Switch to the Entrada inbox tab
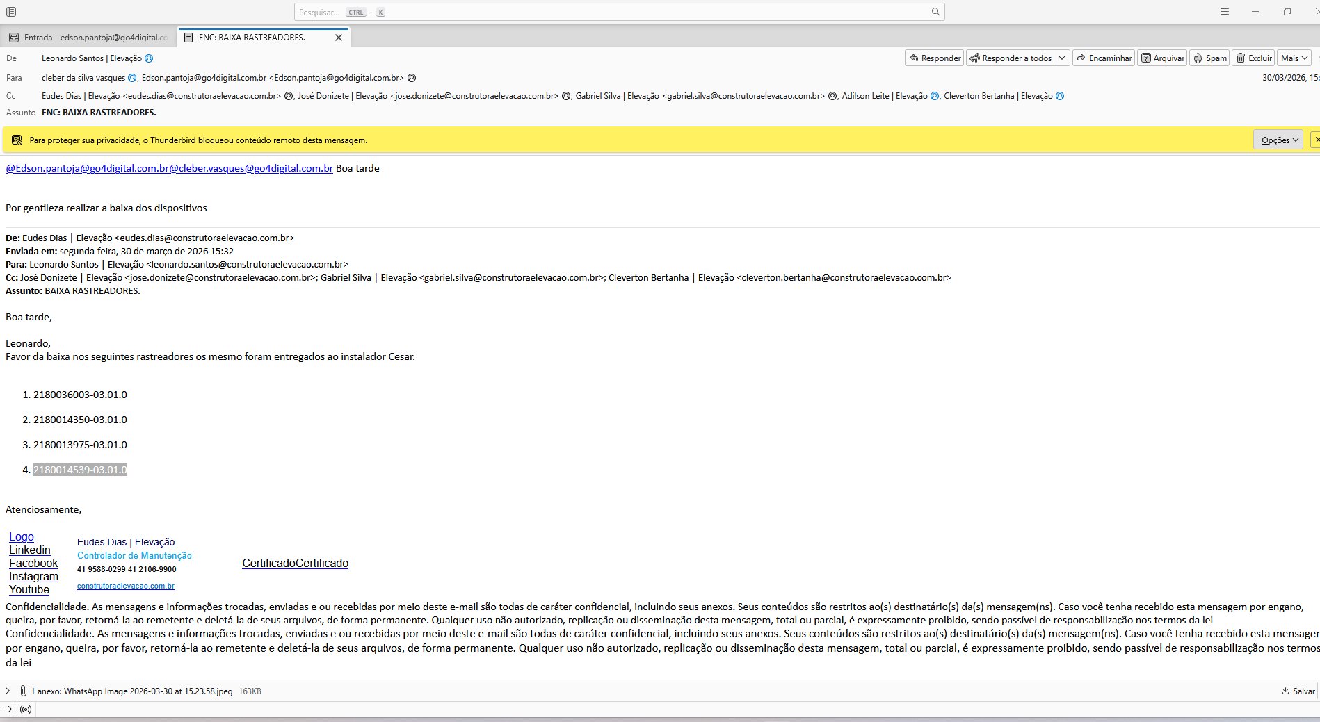 (x=89, y=38)
